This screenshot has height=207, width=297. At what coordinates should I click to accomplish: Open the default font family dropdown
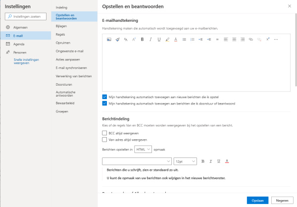pyautogui.click(x=137, y=161)
